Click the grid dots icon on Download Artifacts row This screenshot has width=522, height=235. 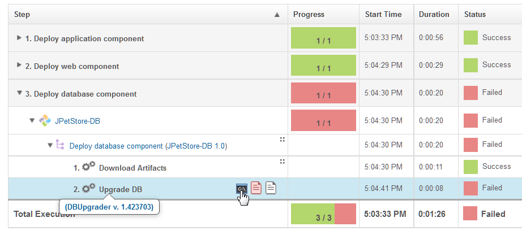click(281, 162)
